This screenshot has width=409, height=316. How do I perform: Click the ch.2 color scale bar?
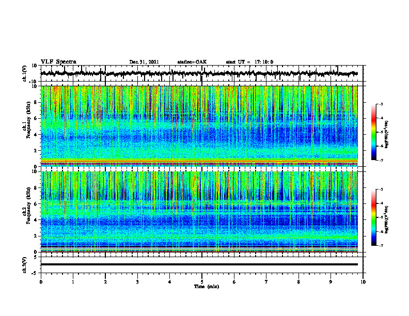point(374,217)
